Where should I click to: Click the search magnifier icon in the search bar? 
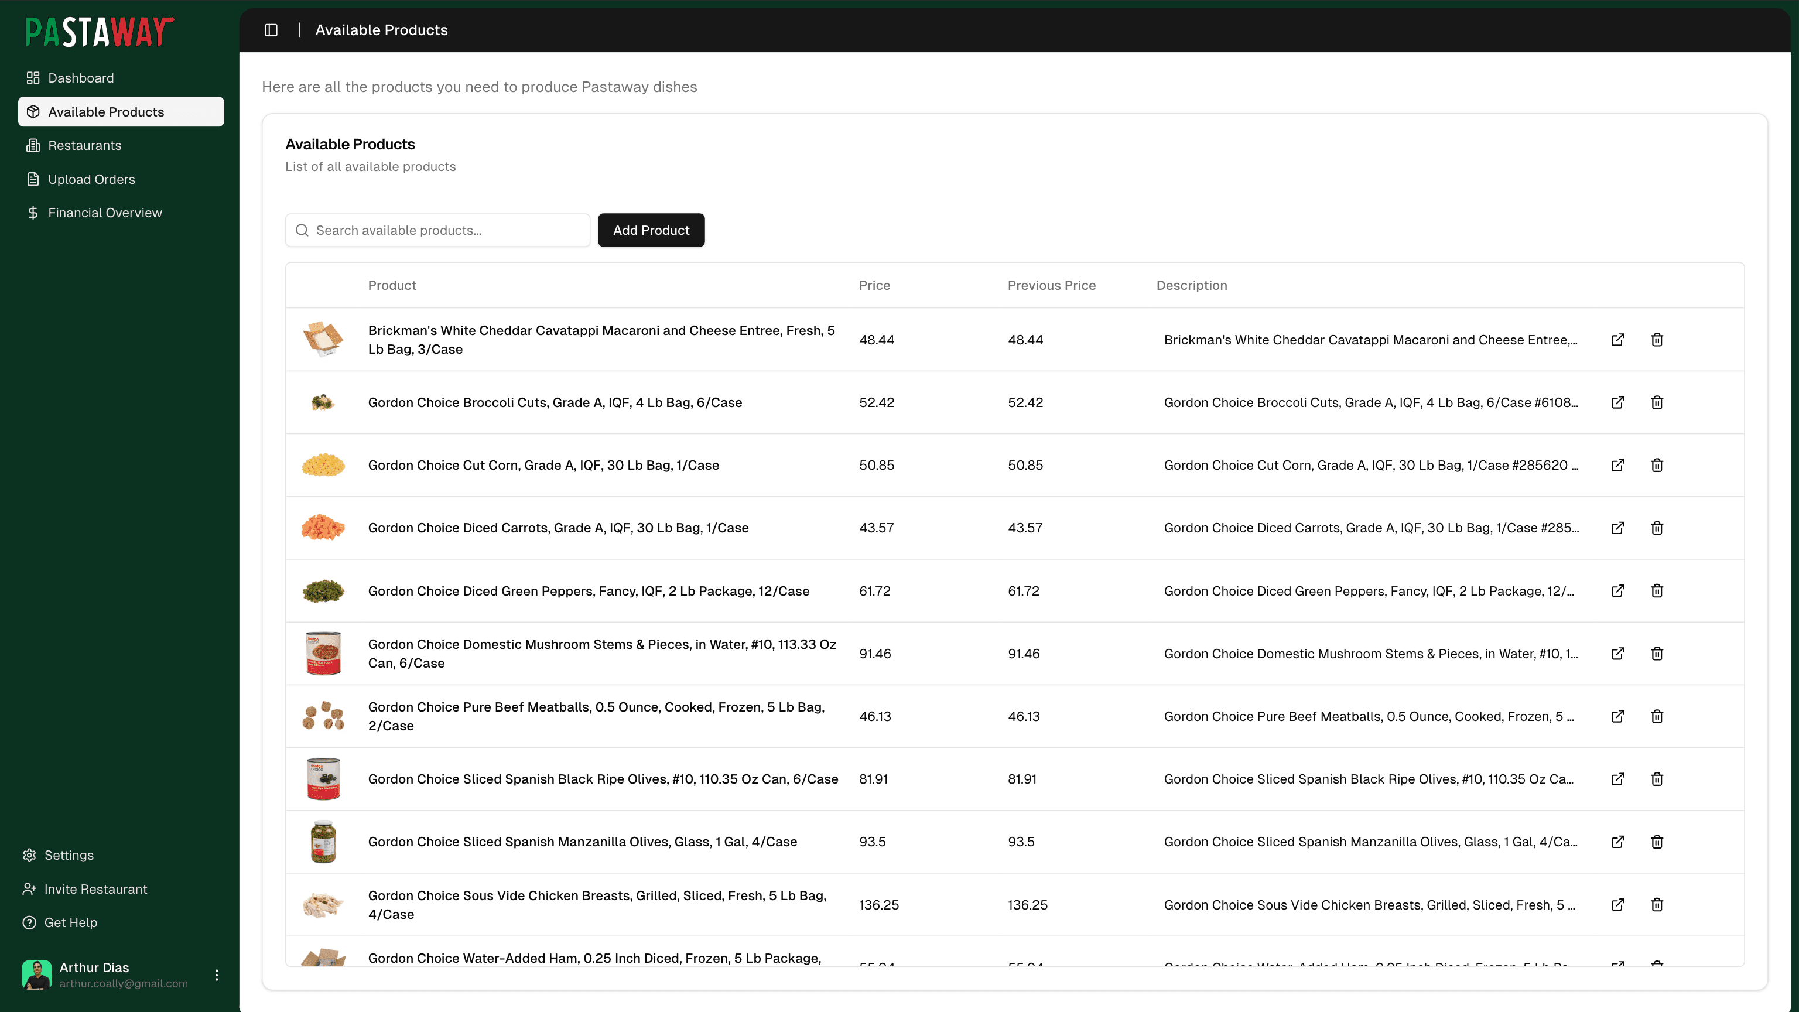pyautogui.click(x=302, y=230)
